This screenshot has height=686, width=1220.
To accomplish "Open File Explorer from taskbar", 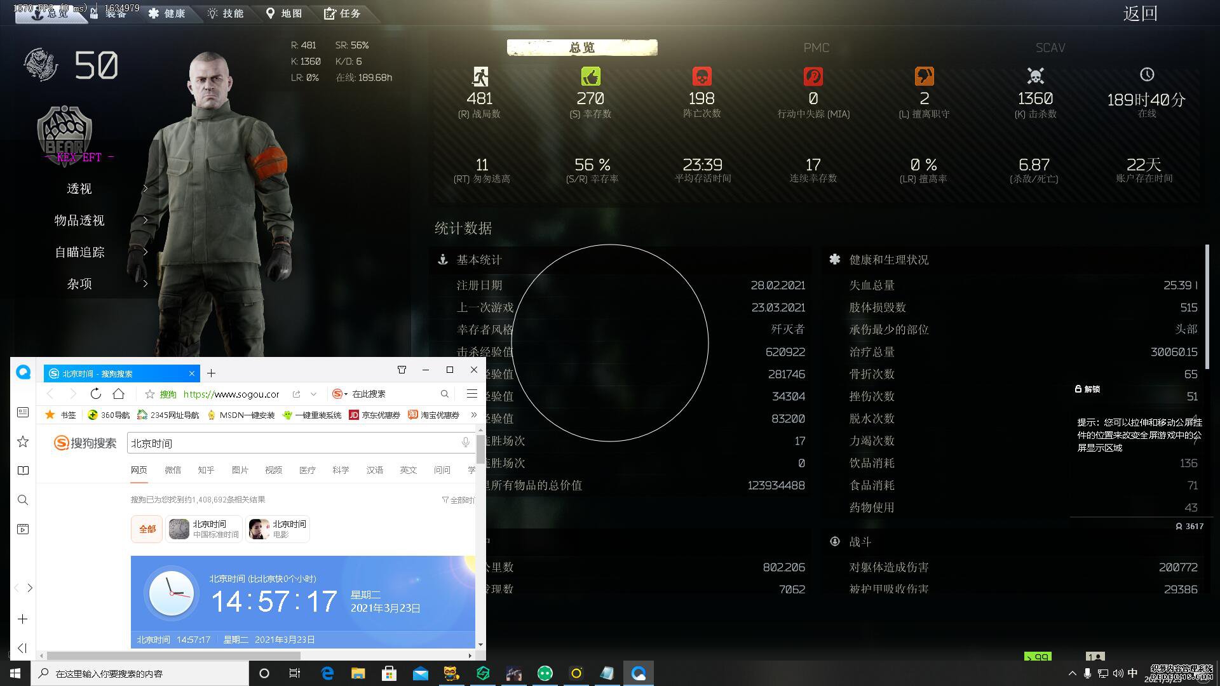I will pyautogui.click(x=358, y=673).
